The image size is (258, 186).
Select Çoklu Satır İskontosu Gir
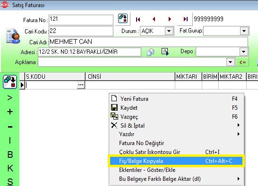[x=176, y=152]
